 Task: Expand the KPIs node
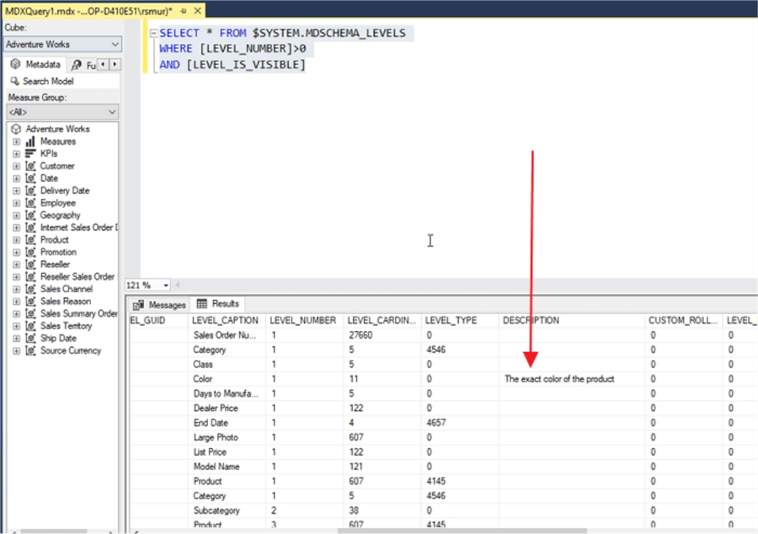click(17, 153)
